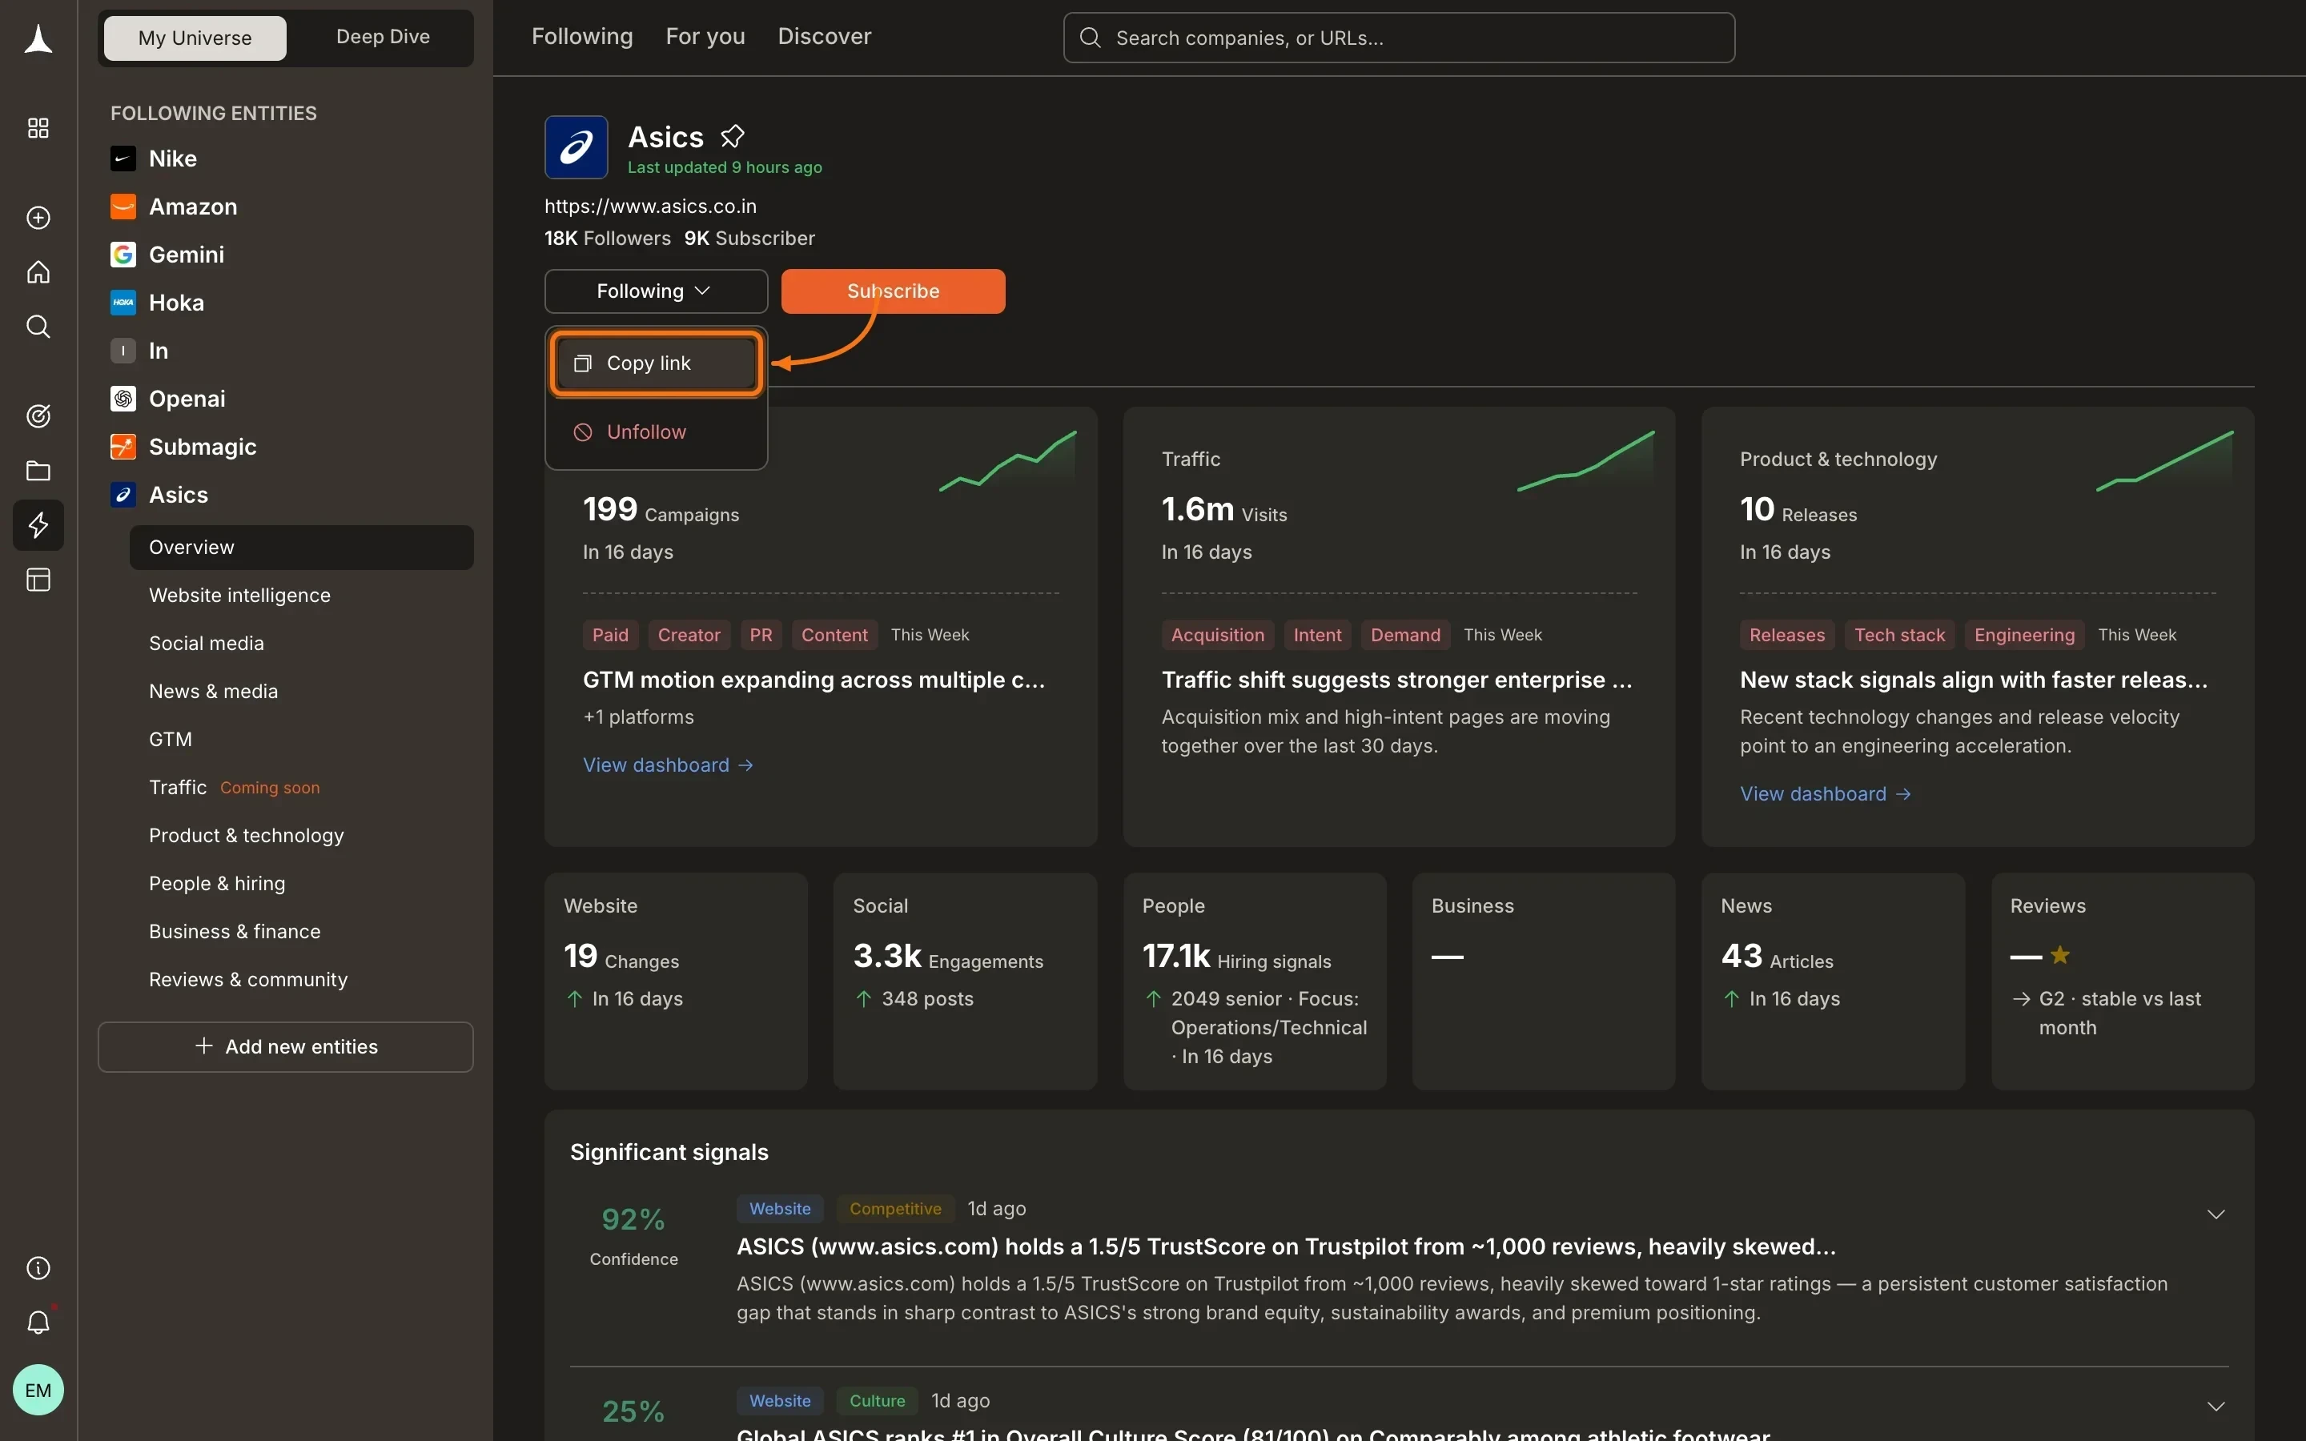Open Reviews & community section
The height and width of the screenshot is (1441, 2306).
click(x=249, y=980)
